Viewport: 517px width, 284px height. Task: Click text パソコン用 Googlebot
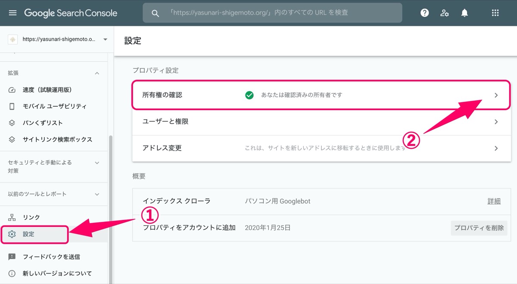click(x=277, y=201)
